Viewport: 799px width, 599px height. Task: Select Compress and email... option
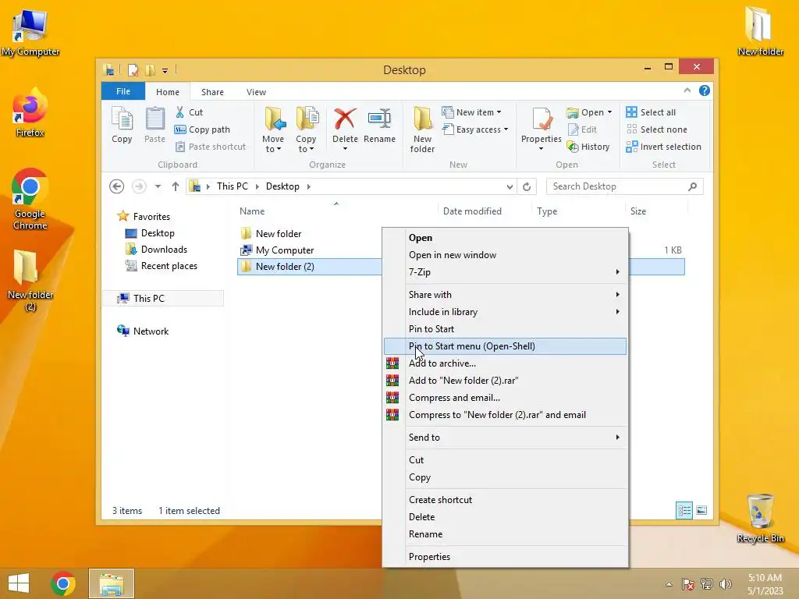(x=505, y=398)
